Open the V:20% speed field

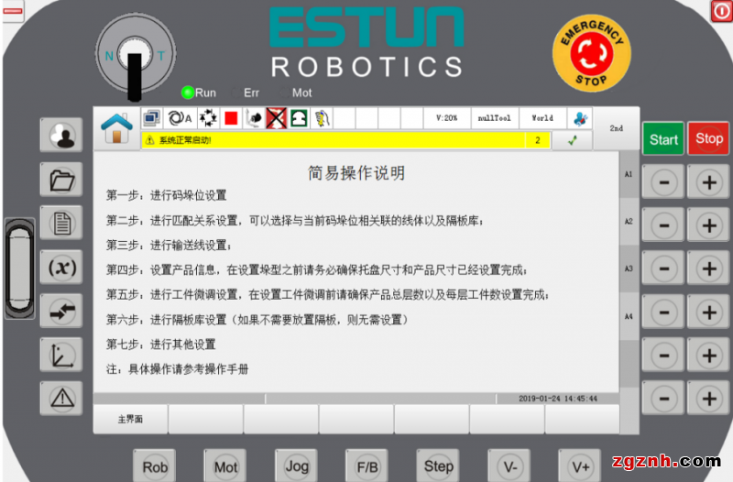click(447, 118)
